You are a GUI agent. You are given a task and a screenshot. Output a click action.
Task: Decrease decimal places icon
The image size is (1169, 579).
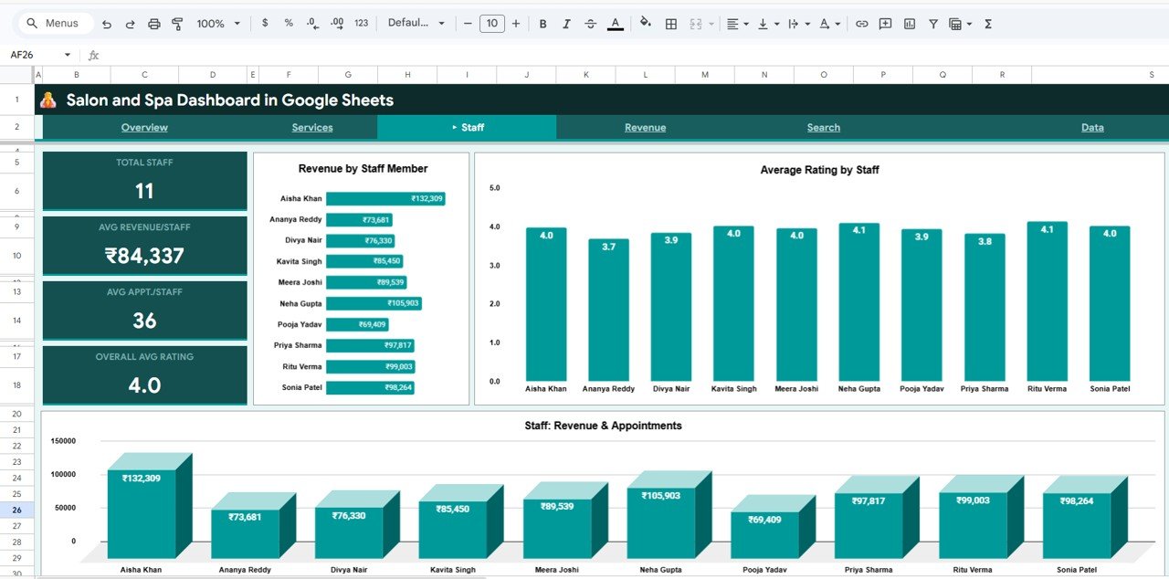click(x=311, y=23)
